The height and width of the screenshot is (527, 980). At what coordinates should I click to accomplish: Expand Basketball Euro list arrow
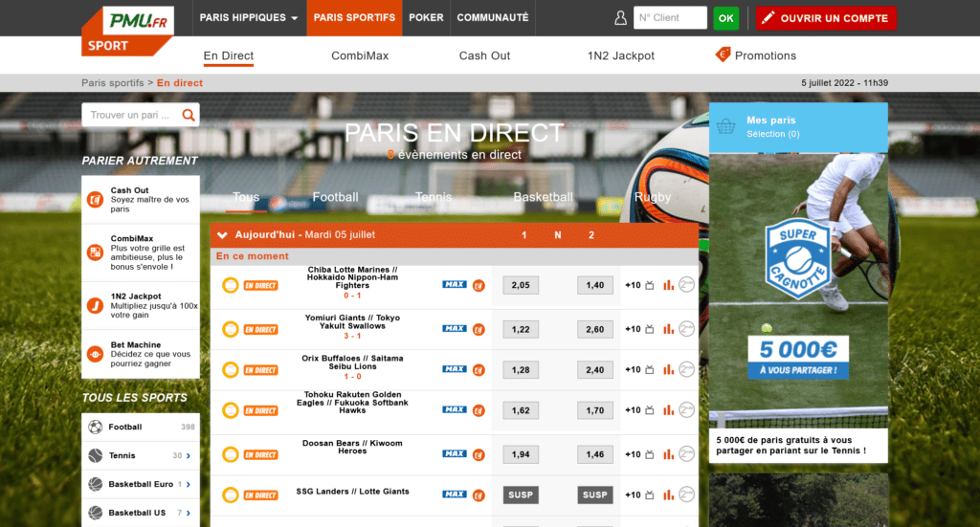[x=189, y=485]
